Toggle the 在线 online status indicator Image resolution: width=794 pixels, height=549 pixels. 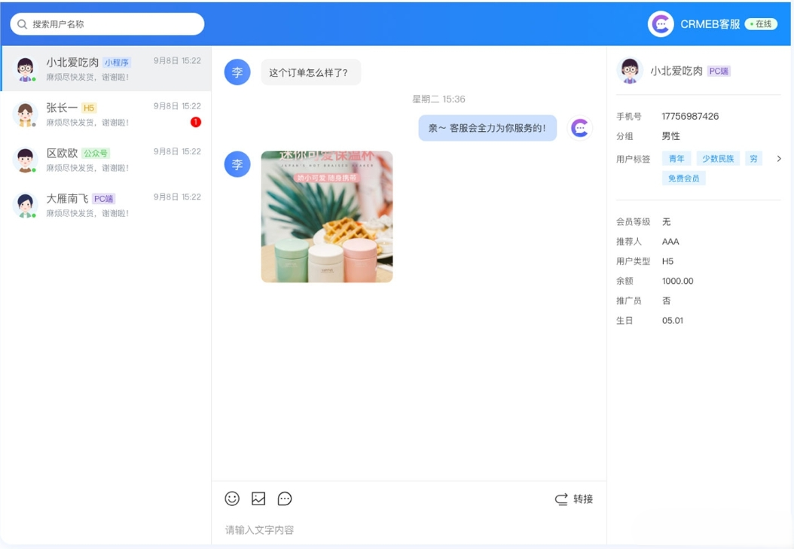(x=761, y=24)
